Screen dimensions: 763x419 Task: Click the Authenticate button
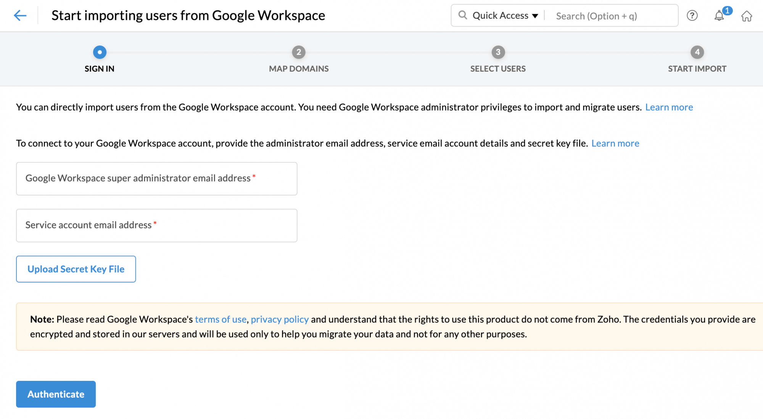coord(55,394)
